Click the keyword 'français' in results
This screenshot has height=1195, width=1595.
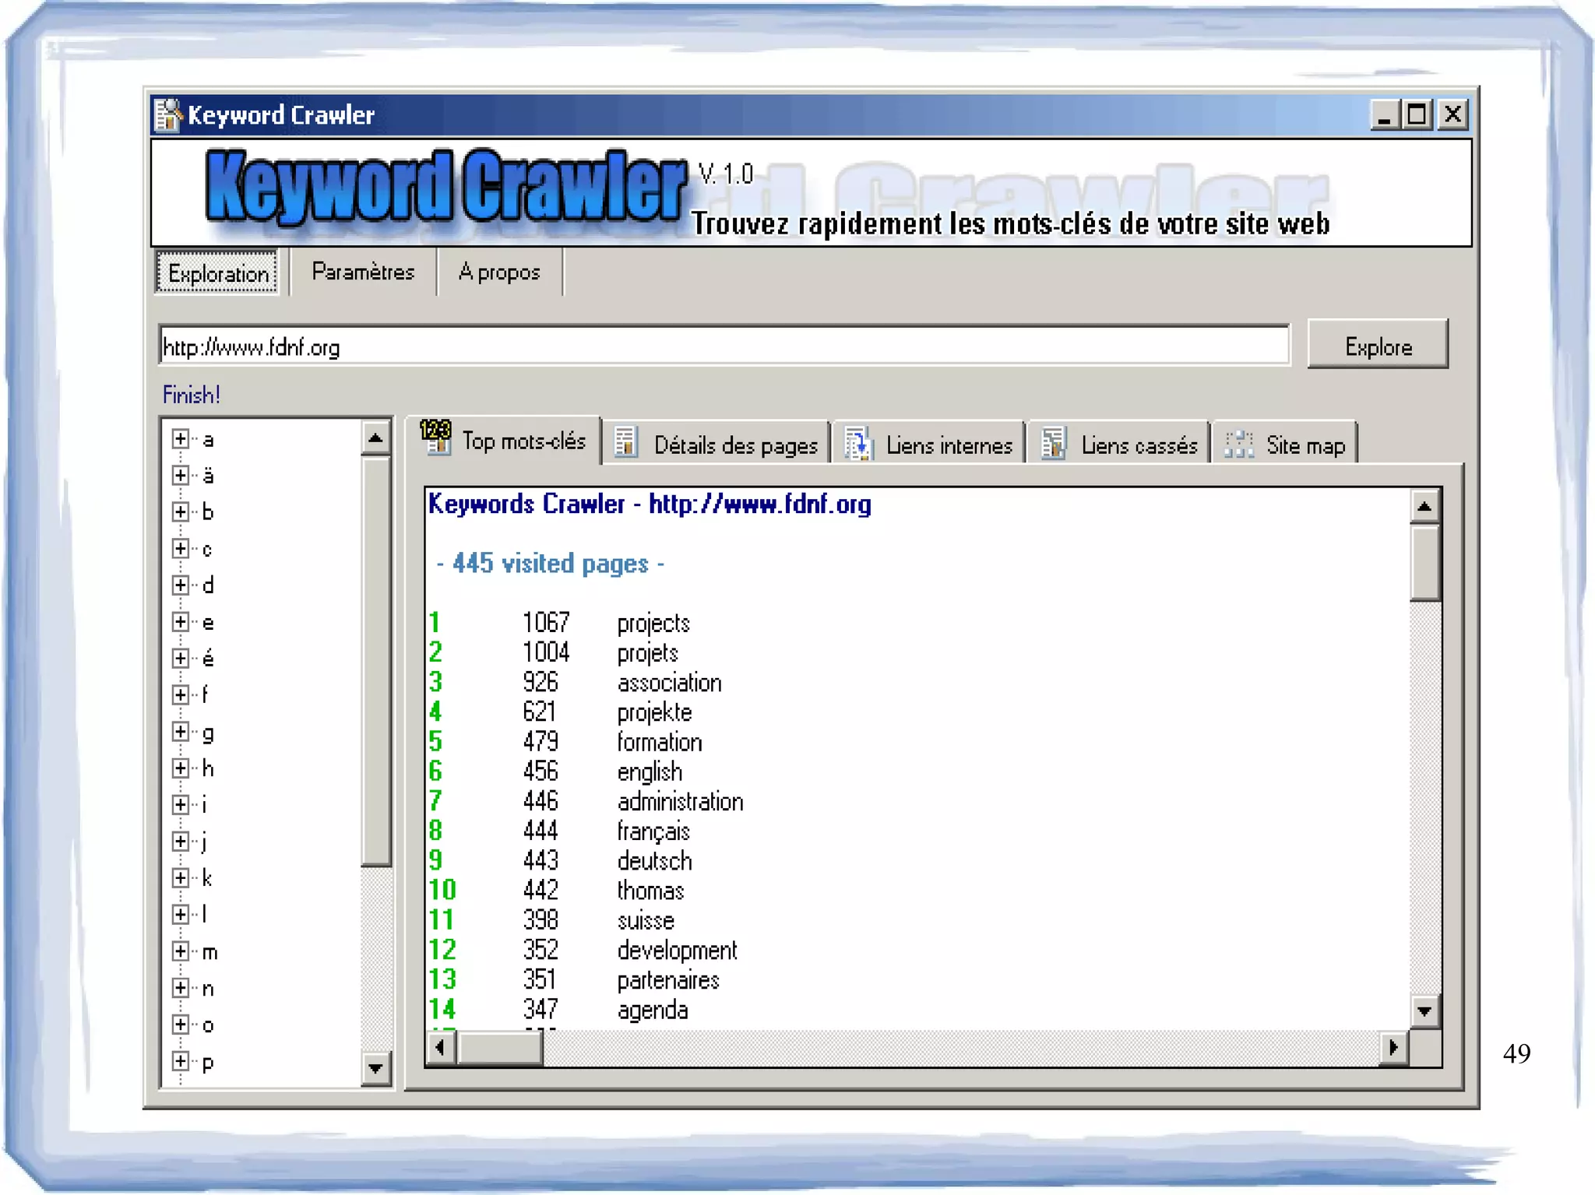(x=653, y=831)
